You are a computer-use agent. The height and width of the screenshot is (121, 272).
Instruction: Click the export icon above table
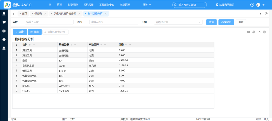pos(259,32)
